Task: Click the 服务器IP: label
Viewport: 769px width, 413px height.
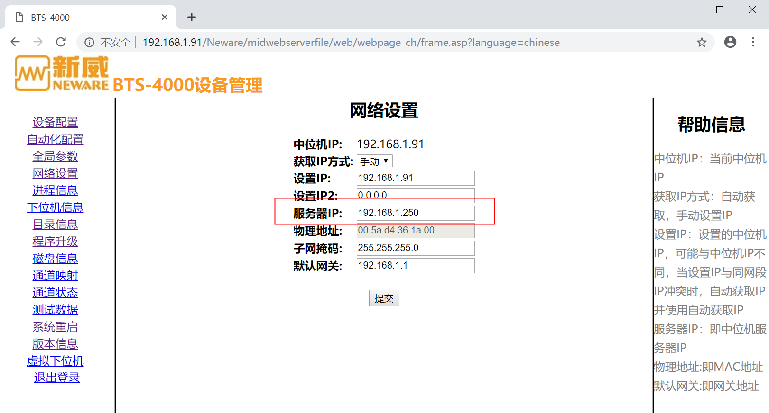Action: [318, 214]
